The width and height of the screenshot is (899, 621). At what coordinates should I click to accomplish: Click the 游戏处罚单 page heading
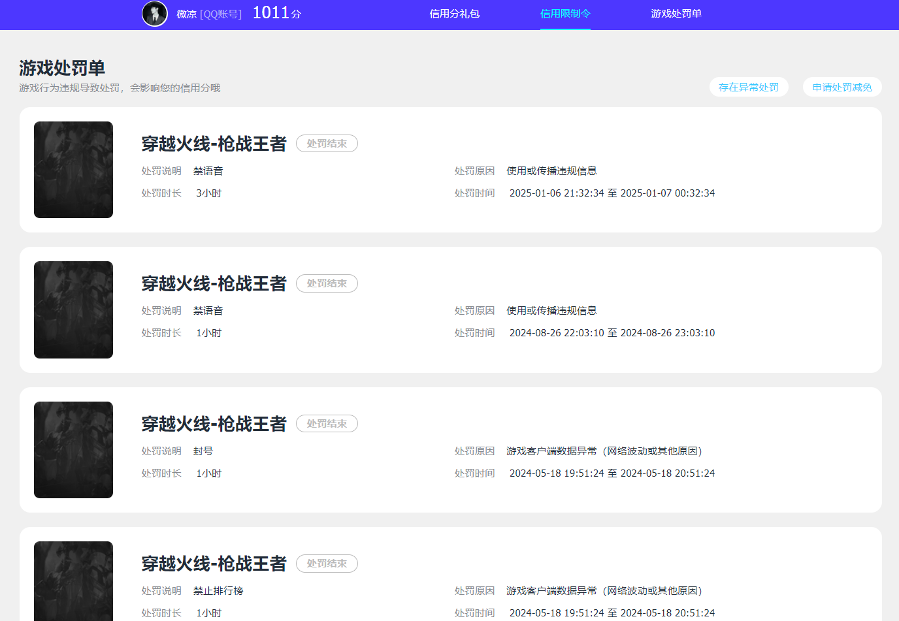(x=63, y=67)
